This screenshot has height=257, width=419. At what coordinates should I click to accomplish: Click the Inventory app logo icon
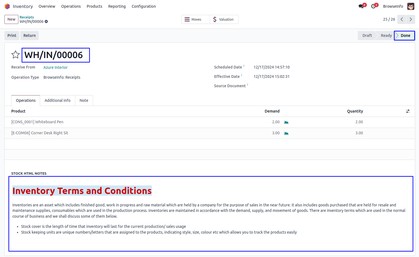(x=7, y=6)
